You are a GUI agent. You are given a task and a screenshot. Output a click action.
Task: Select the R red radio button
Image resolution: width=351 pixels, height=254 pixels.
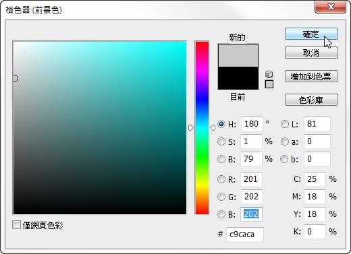[x=221, y=179]
